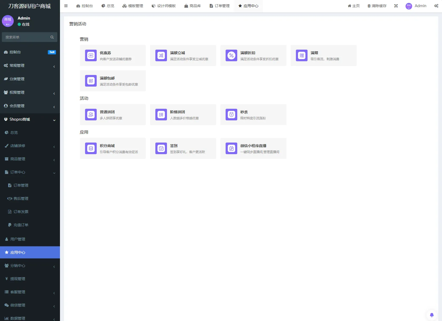Click the 秒杀 flash sale icon
Image resolution: width=442 pixels, height=321 pixels.
tap(231, 115)
